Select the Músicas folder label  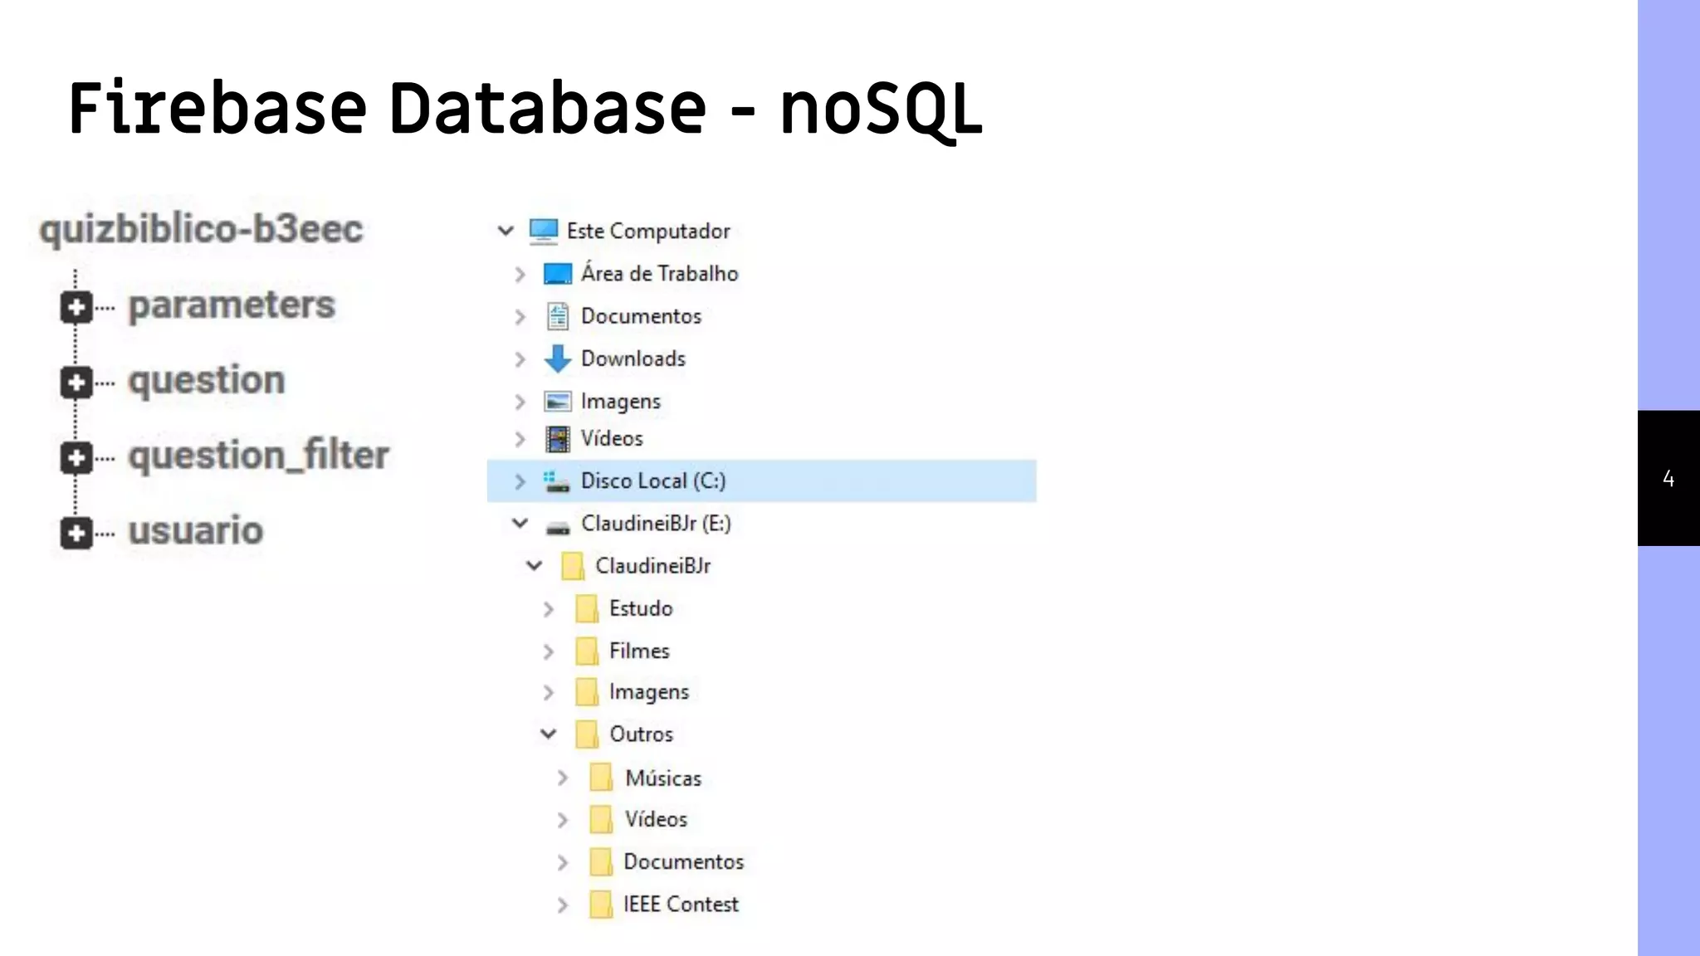tap(663, 778)
